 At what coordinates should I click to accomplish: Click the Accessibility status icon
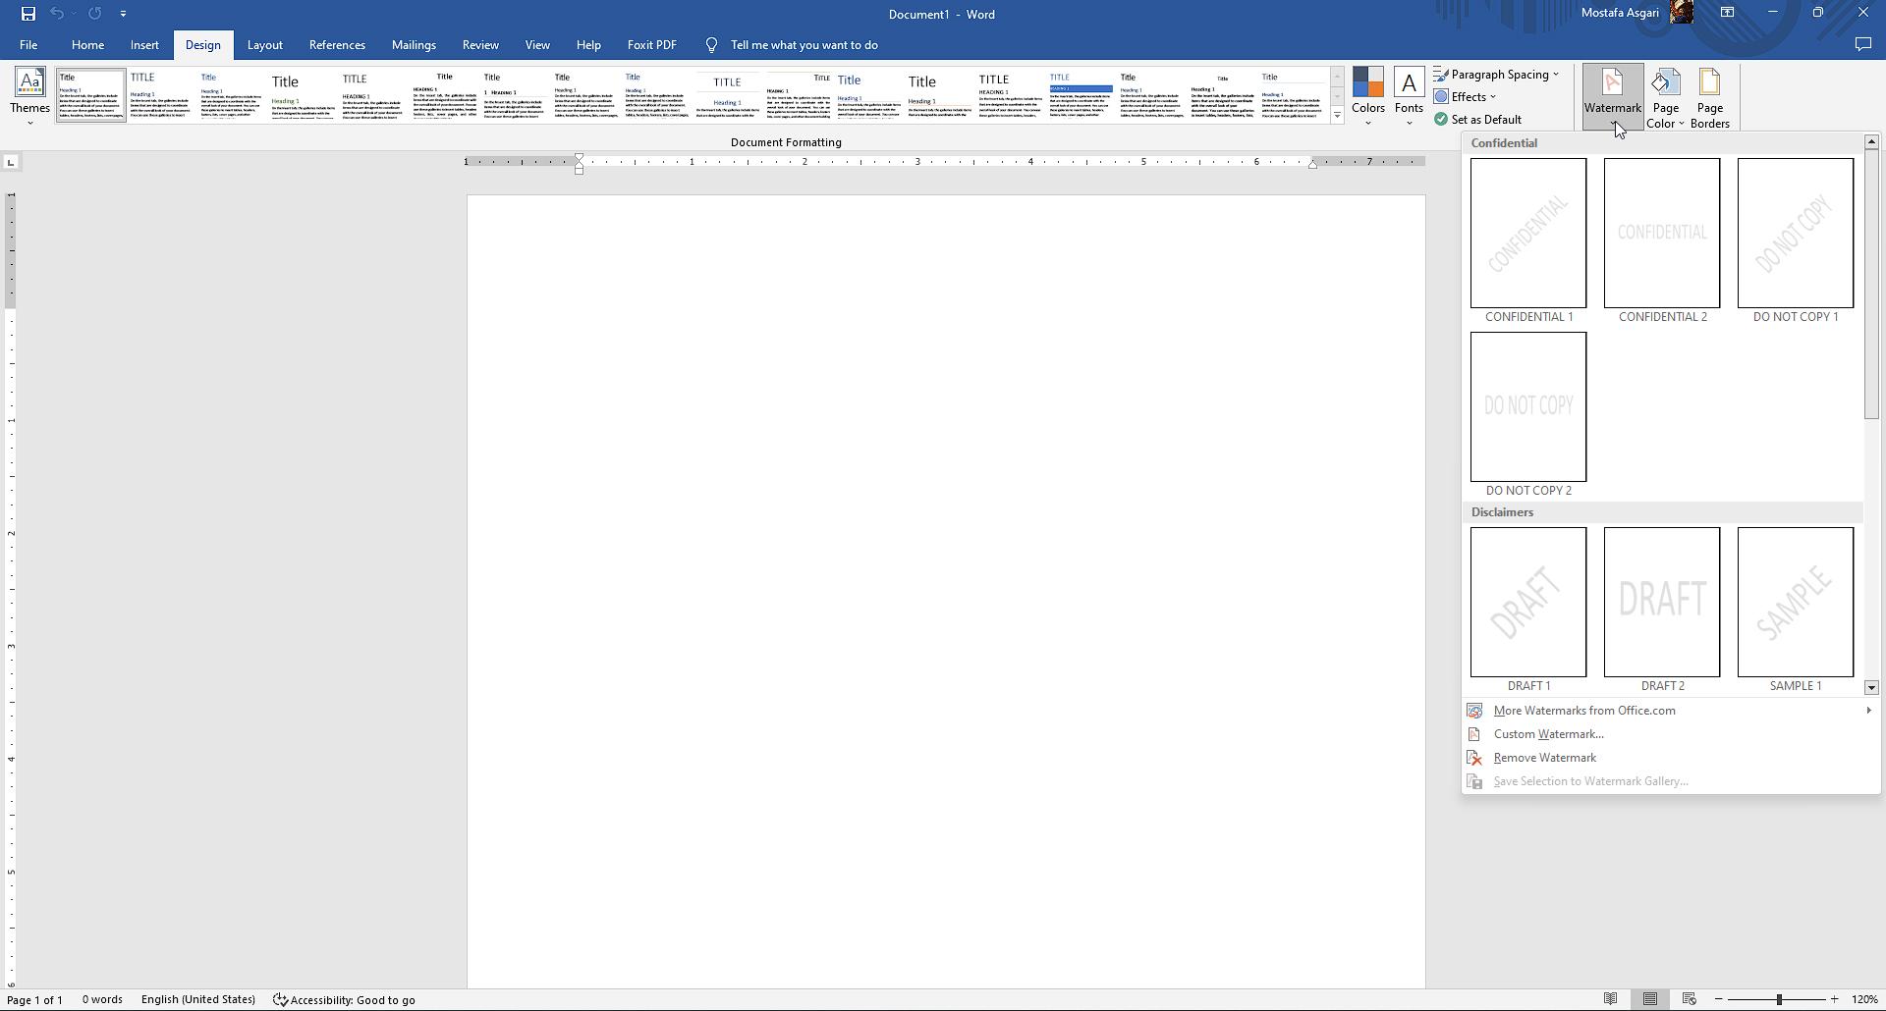click(x=280, y=1000)
